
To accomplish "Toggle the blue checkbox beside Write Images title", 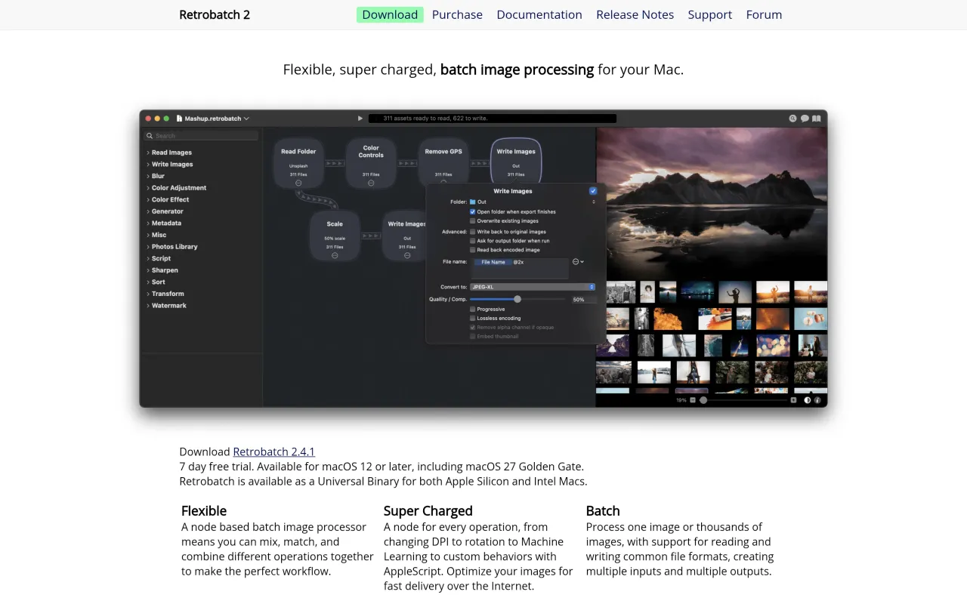I will pos(593,191).
